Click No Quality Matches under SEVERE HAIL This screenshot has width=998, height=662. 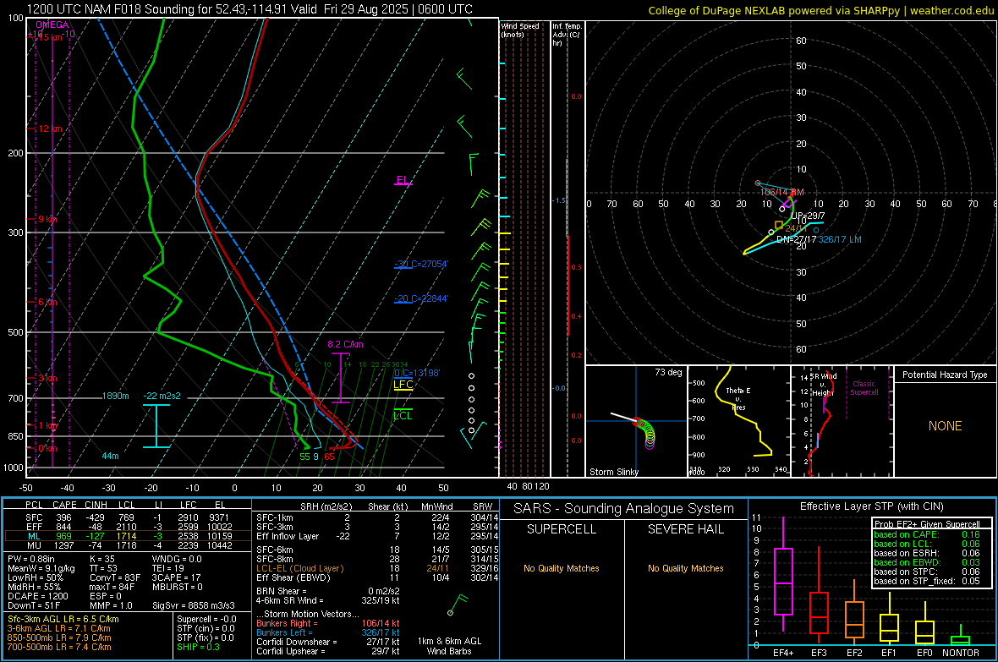pyautogui.click(x=685, y=568)
